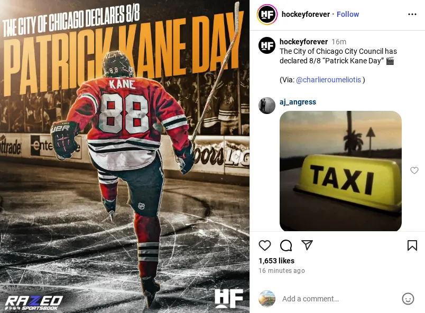Click hockeyforever username in header
The width and height of the screenshot is (425, 313).
point(306,14)
